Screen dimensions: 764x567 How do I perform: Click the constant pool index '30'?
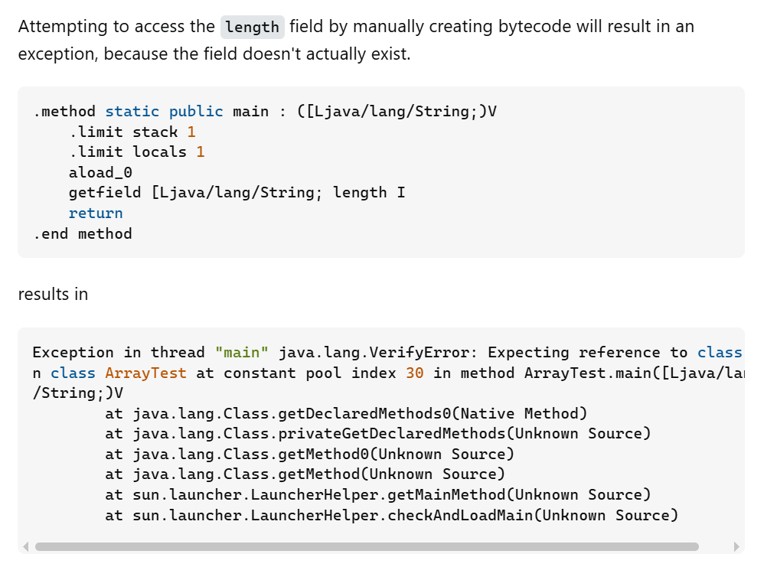(415, 373)
